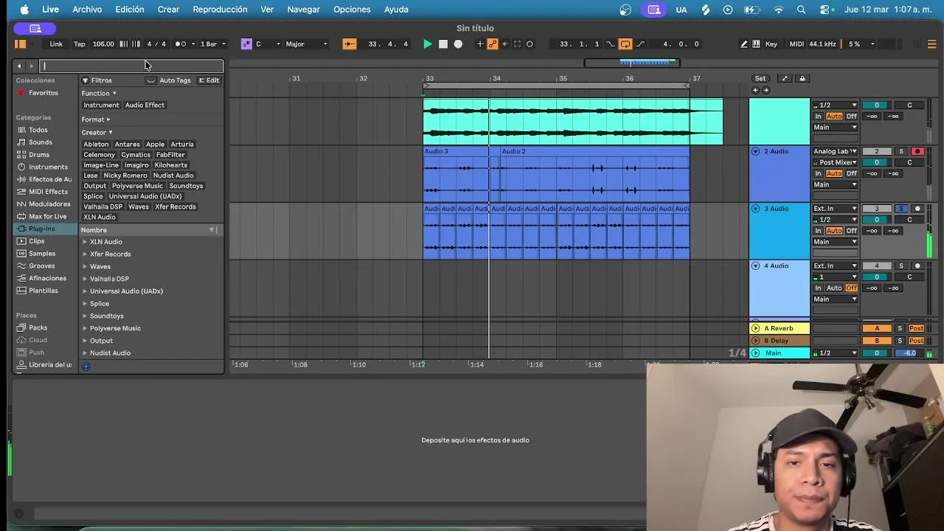Toggle the Follow playback icon
The image size is (944, 531).
click(x=349, y=44)
